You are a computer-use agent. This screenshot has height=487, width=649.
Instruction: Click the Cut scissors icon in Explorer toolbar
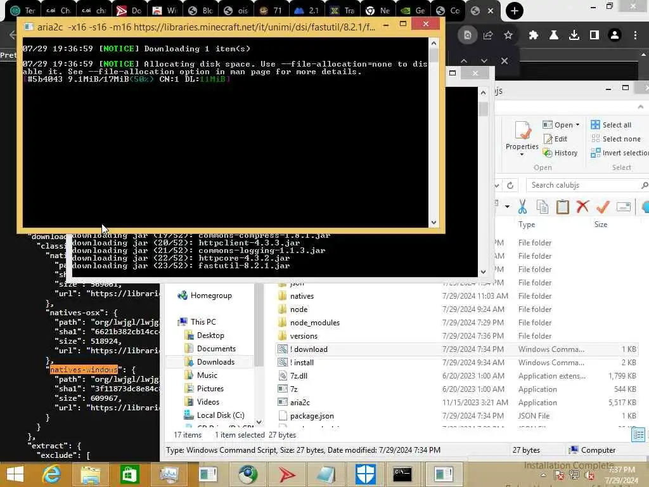[522, 207]
